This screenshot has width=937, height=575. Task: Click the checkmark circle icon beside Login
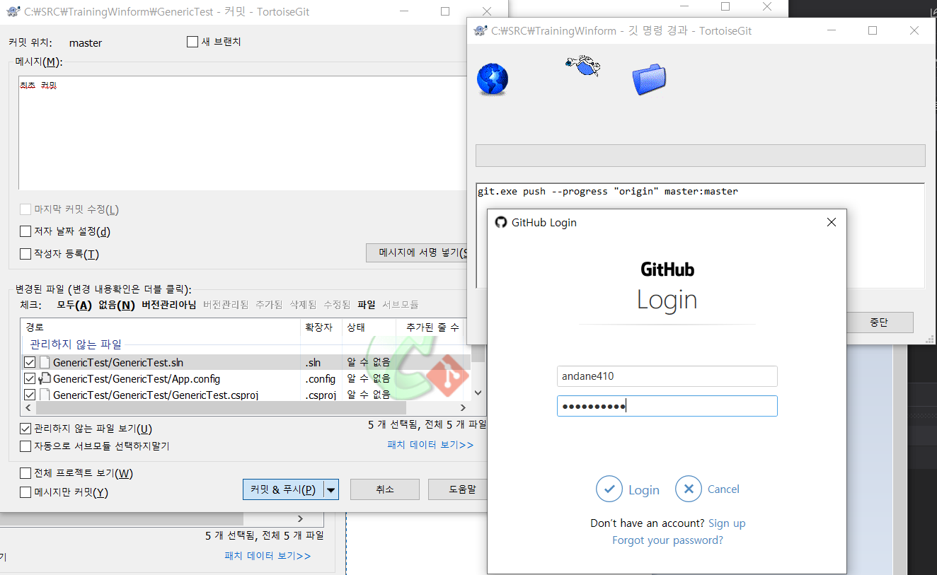pyautogui.click(x=609, y=489)
